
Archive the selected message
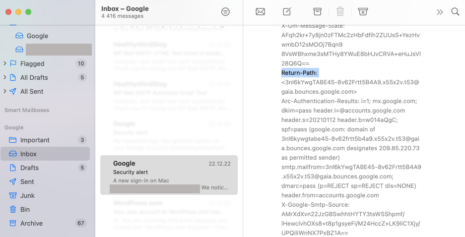317,11
